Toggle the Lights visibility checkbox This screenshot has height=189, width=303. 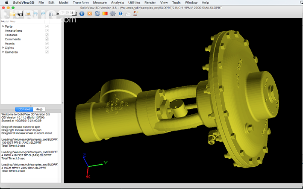(47, 48)
